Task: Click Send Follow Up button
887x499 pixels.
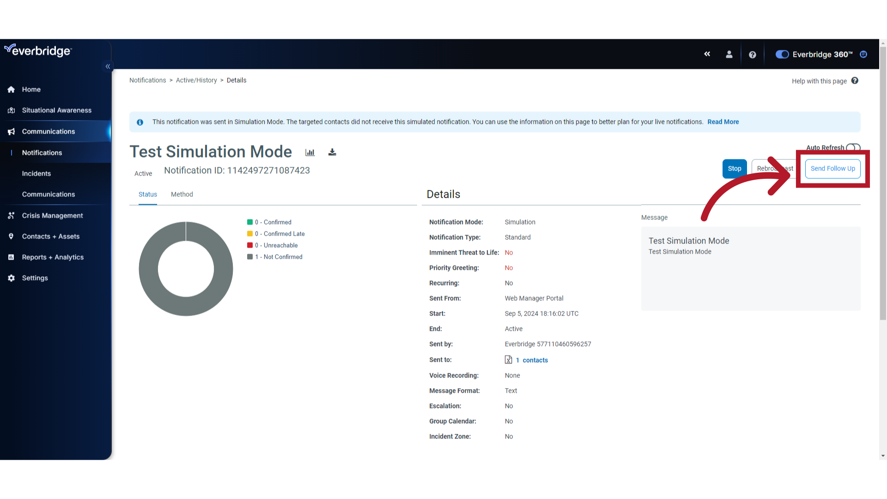Action: point(833,168)
